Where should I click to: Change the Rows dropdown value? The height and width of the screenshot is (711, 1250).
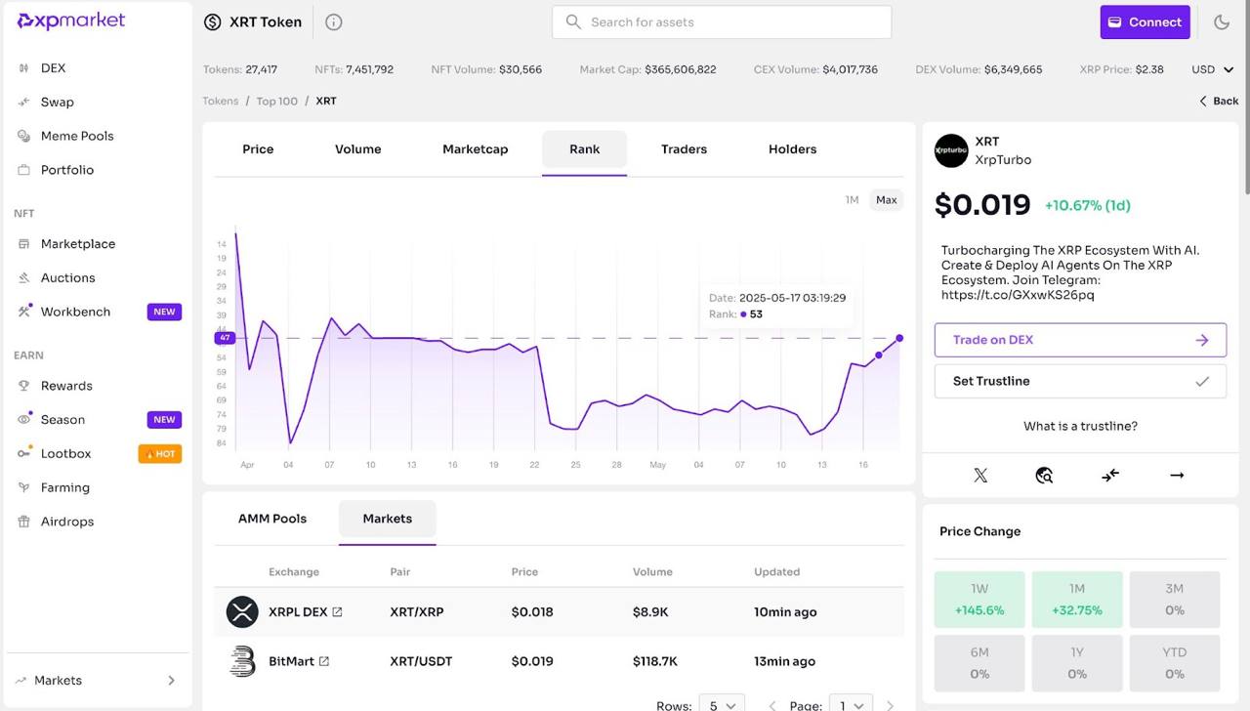pyautogui.click(x=722, y=704)
